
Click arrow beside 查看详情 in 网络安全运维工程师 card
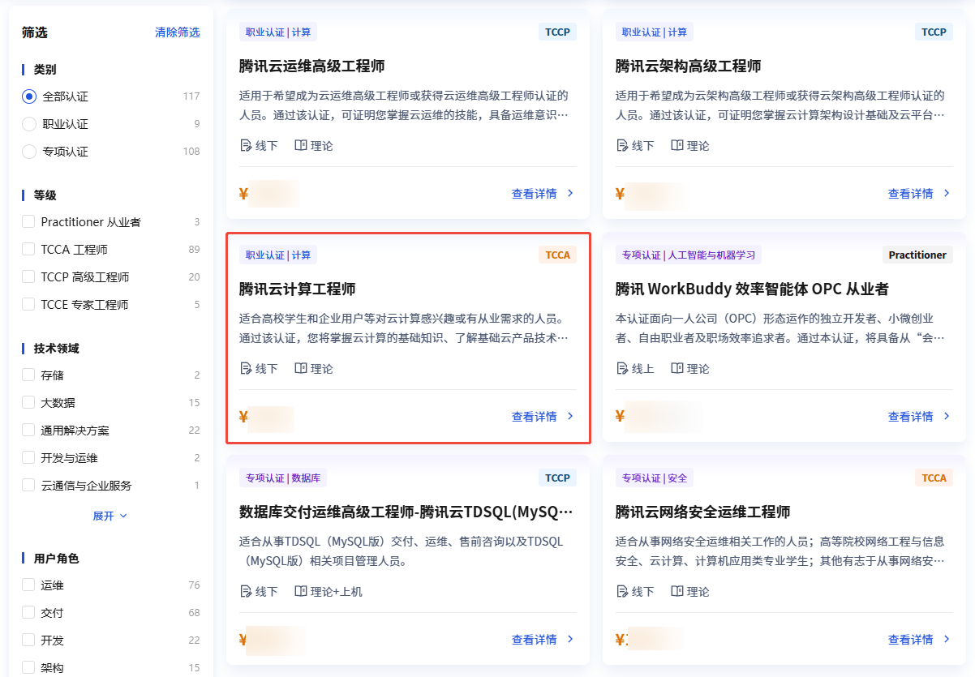tap(947, 640)
